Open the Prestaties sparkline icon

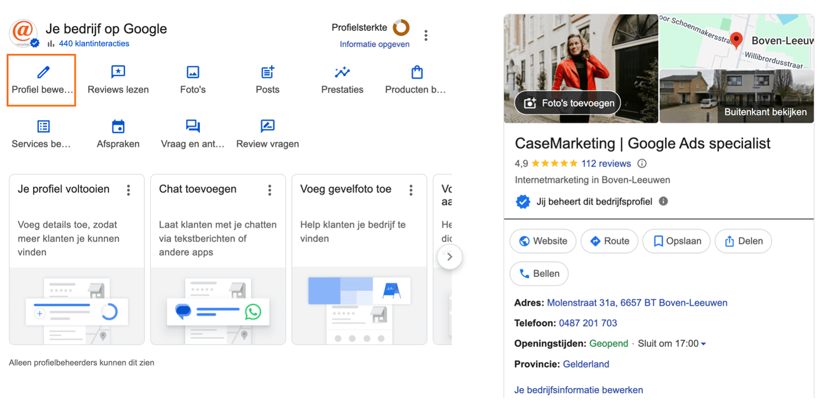click(x=342, y=72)
